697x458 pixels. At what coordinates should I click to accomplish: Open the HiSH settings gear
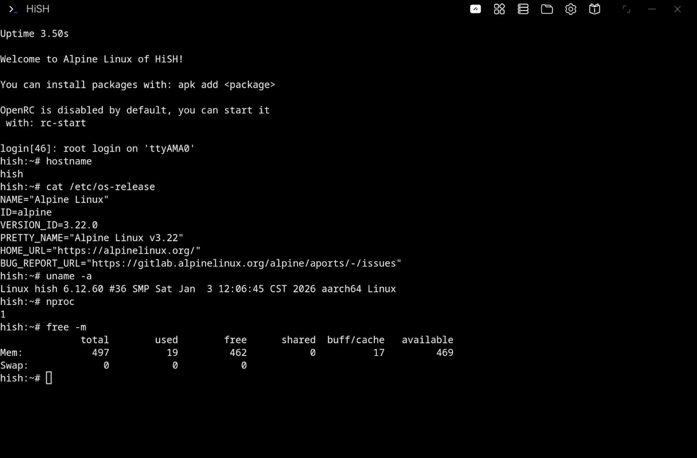click(x=570, y=9)
